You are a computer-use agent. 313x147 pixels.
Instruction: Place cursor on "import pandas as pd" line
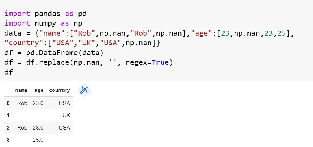tap(45, 14)
